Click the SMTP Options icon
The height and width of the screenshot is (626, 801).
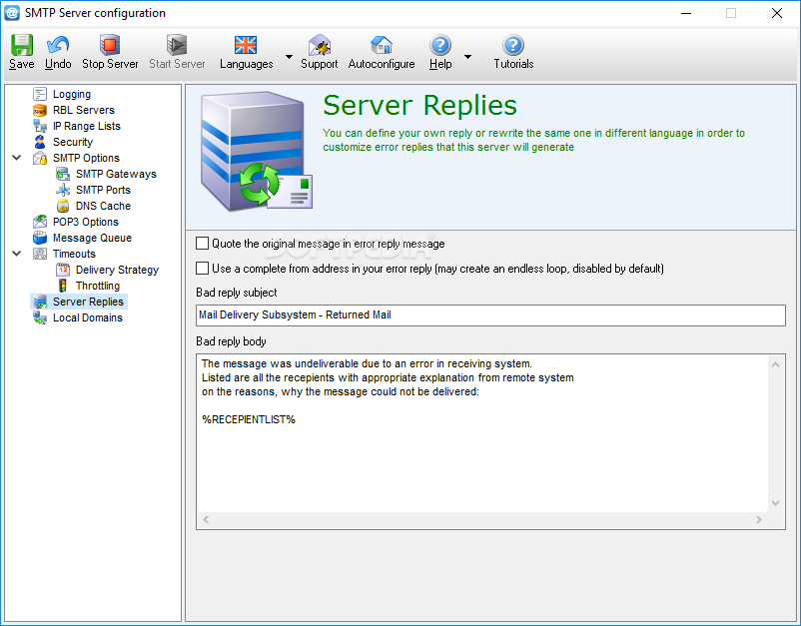pyautogui.click(x=40, y=158)
